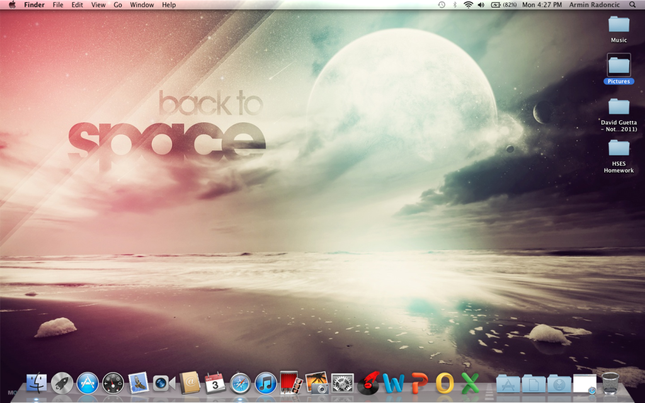Image resolution: width=645 pixels, height=403 pixels.
Task: Open the Apple menu
Action: pos(13,5)
